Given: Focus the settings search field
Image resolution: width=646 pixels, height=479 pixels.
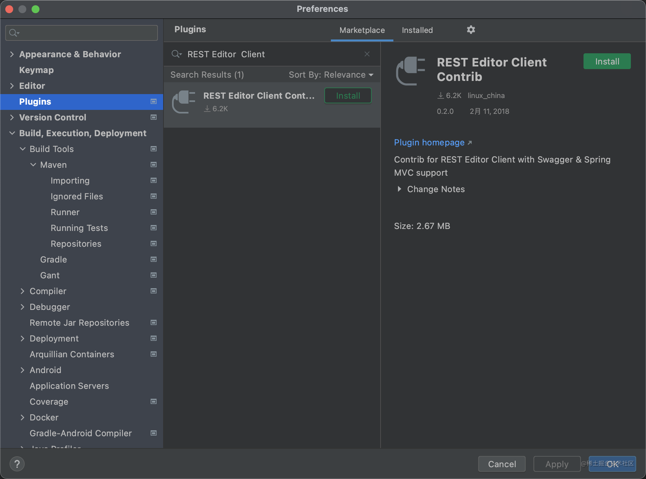Looking at the screenshot, I should click(82, 33).
